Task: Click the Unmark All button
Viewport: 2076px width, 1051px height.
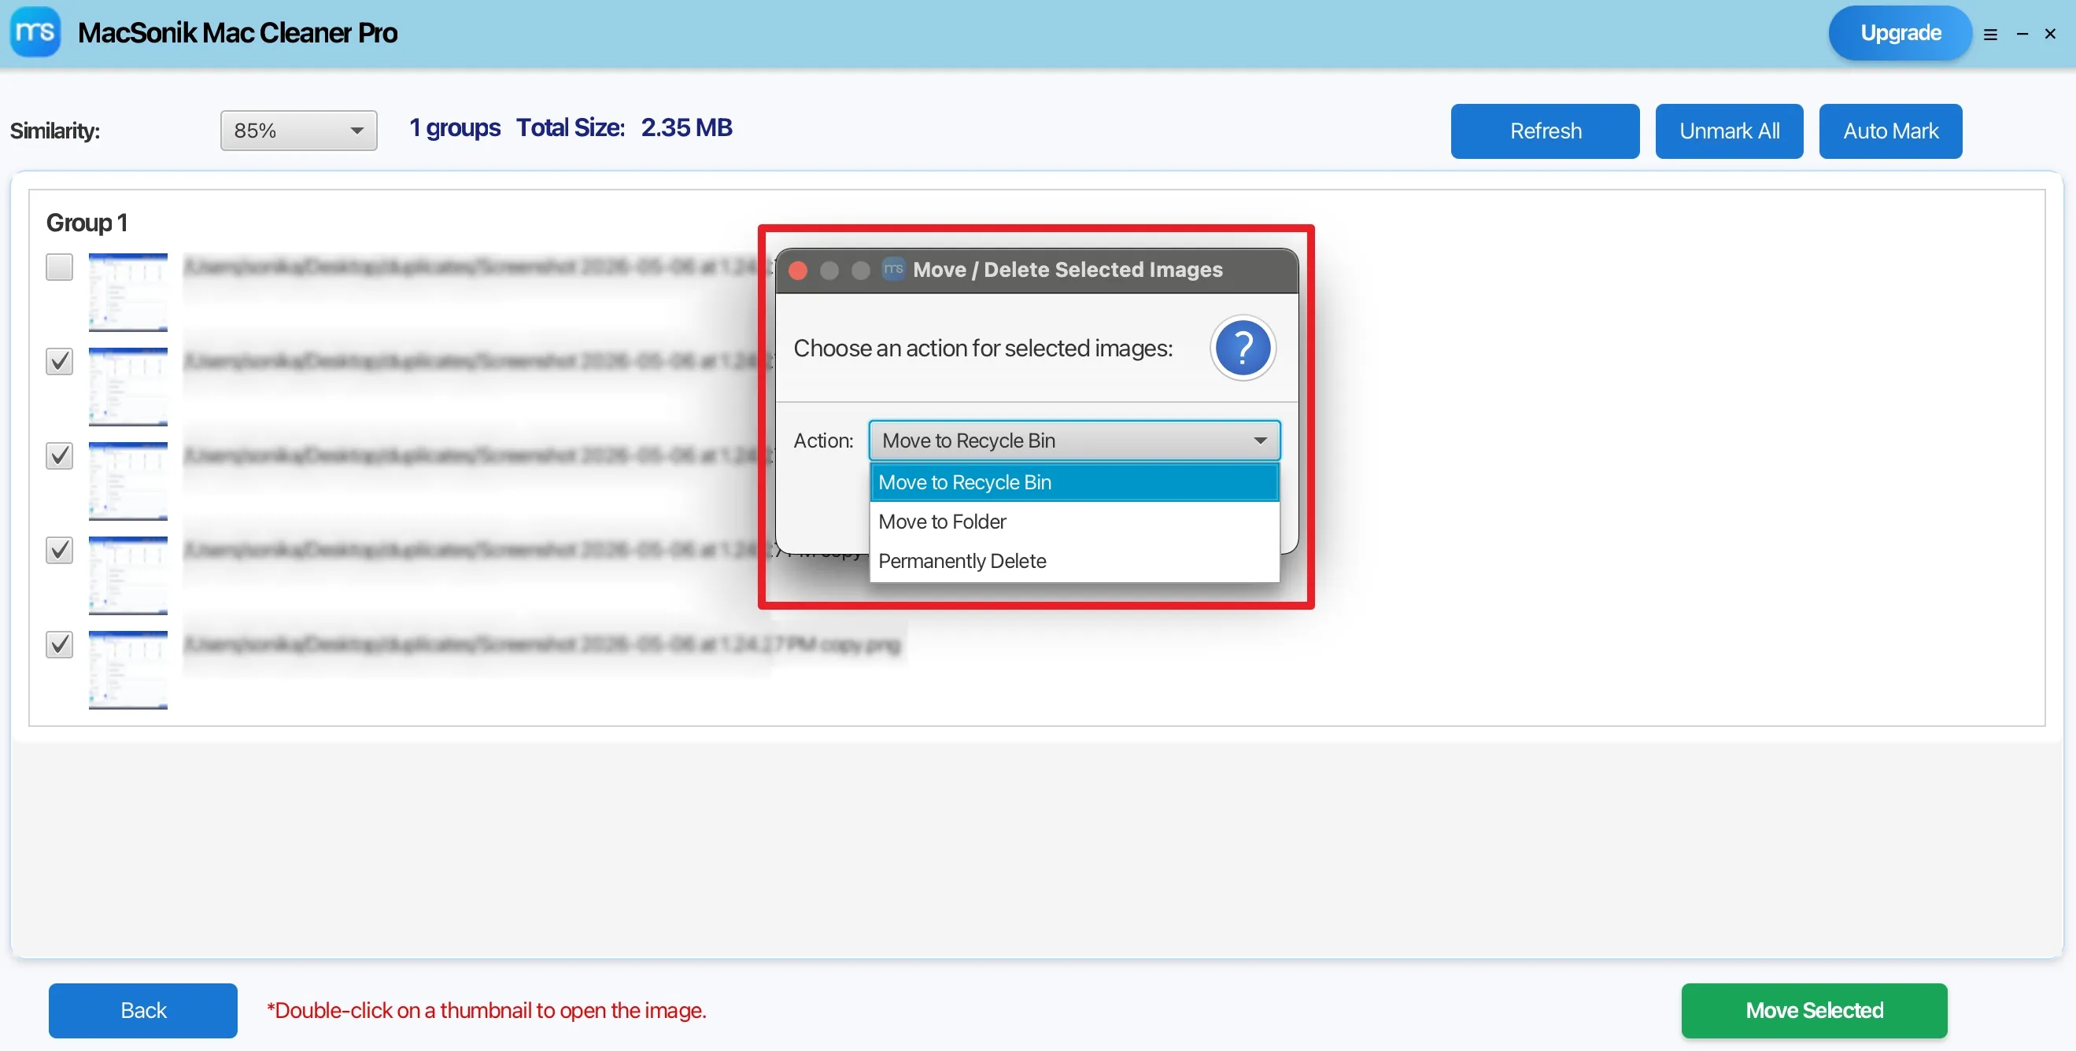Action: [1729, 131]
